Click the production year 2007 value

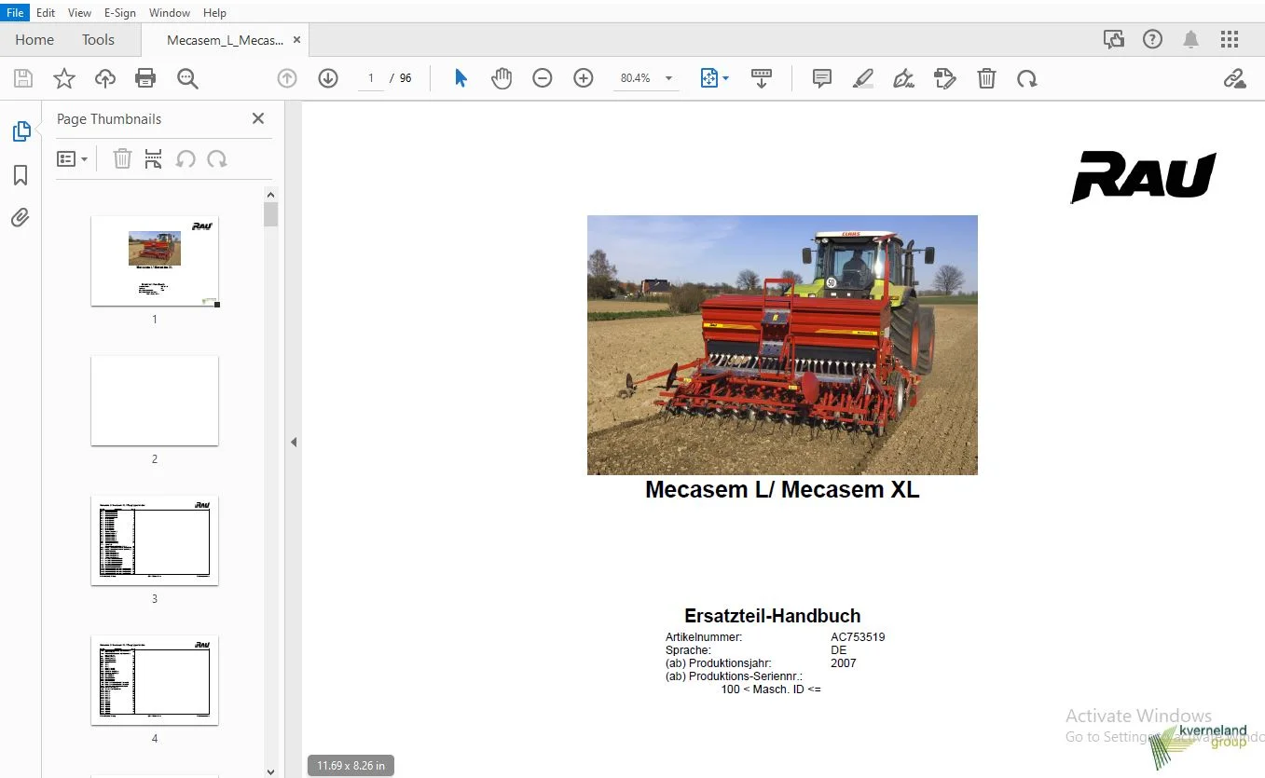(843, 663)
